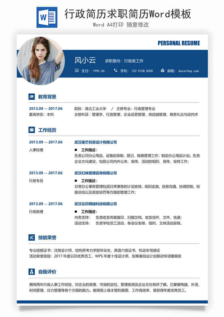Image resolution: width=224 pixels, height=317 pixels.
Task: Click the calendar icon before 生日
Action: coord(77,71)
